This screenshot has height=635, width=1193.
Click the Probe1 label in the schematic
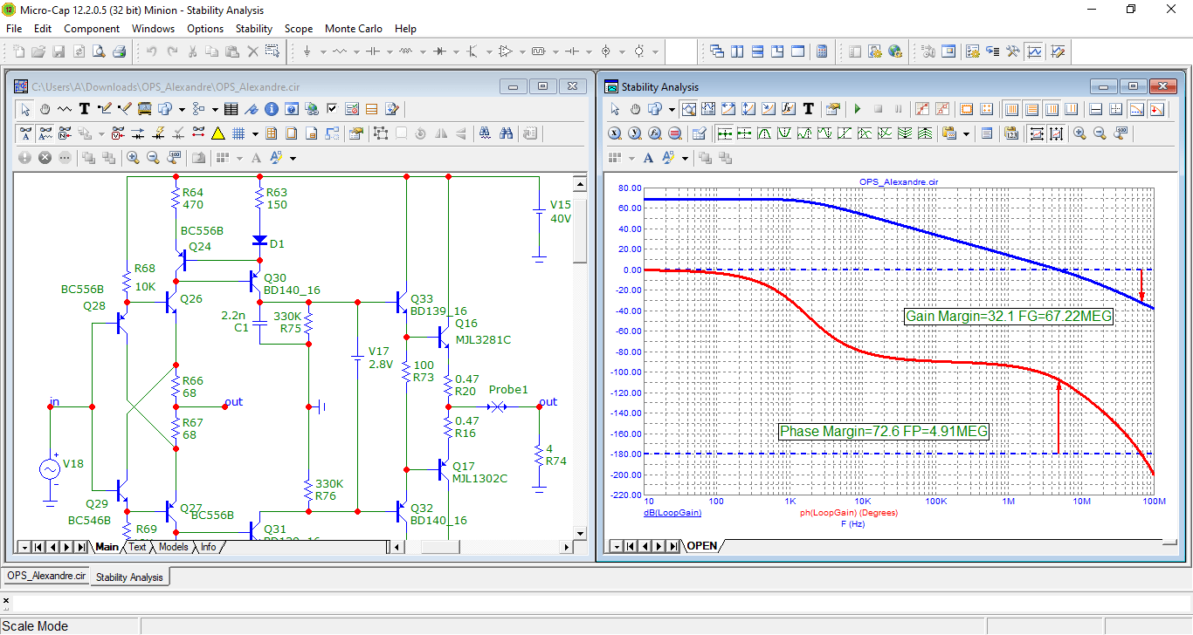pos(508,389)
